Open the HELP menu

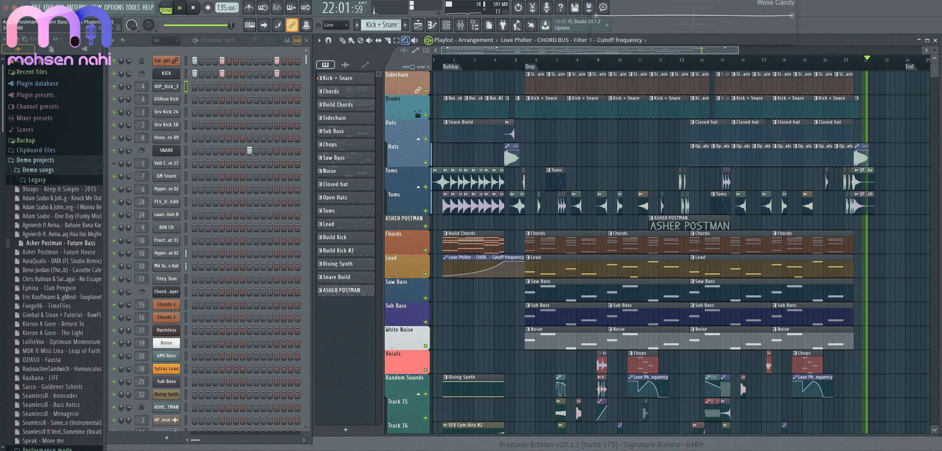pos(148,7)
